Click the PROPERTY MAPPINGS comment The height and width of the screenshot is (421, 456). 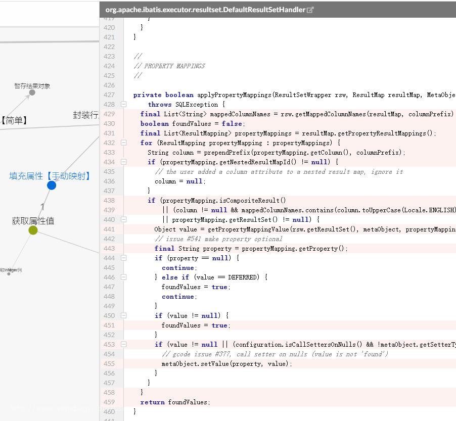(169, 66)
